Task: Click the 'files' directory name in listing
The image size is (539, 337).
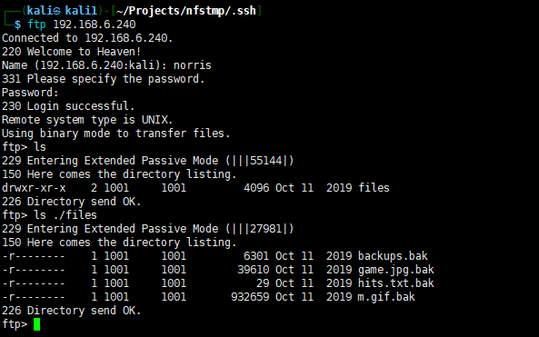Action: 374,188
